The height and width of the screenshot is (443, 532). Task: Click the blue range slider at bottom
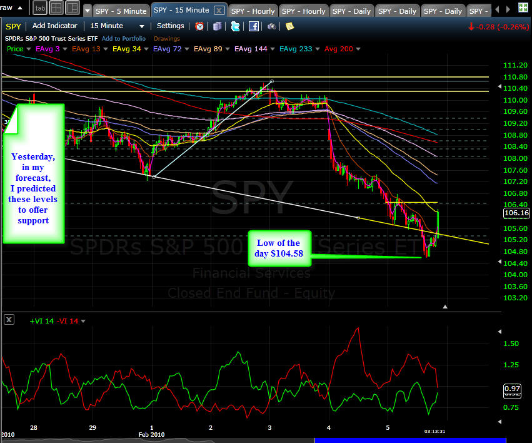(x=410, y=440)
